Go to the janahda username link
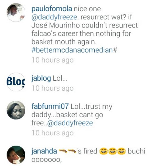This screenshot has width=160, height=166. coord(44,151)
